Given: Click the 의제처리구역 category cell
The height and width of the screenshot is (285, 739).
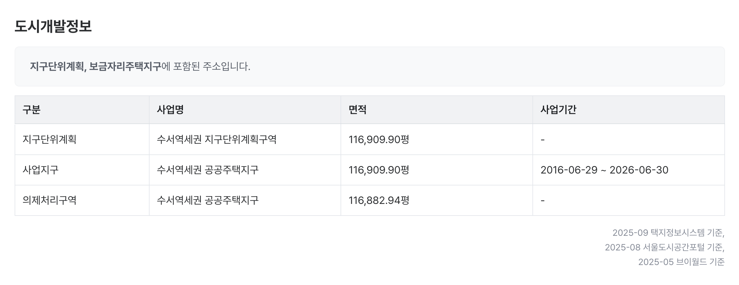Looking at the screenshot, I should [50, 200].
